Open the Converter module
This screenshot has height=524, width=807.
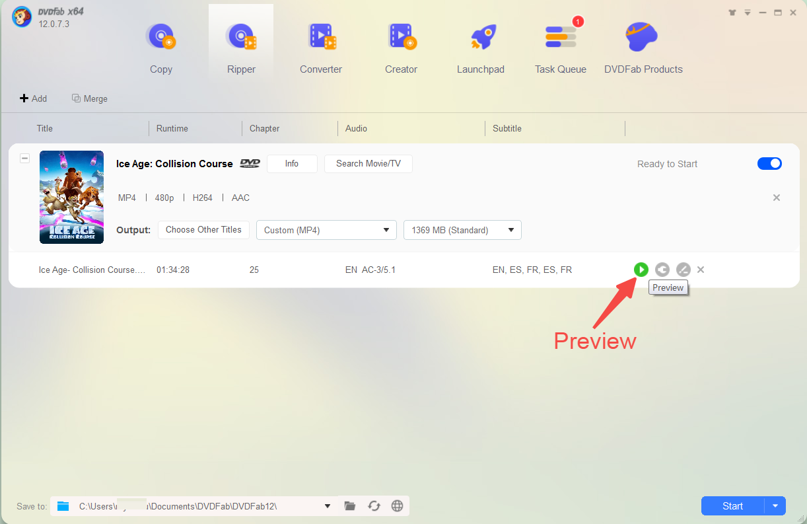[321, 48]
